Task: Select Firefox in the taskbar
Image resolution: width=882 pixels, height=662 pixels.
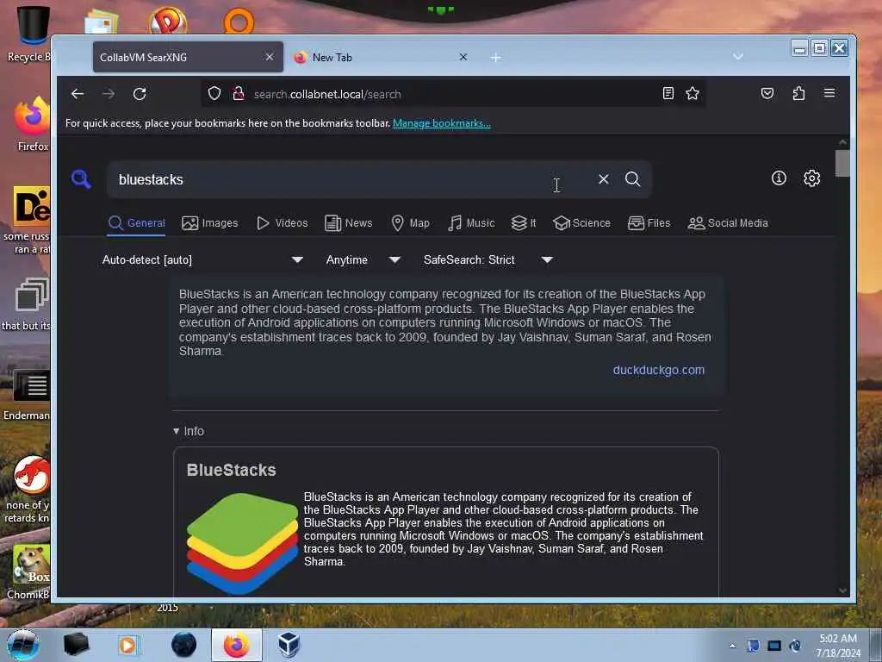Action: (237, 645)
